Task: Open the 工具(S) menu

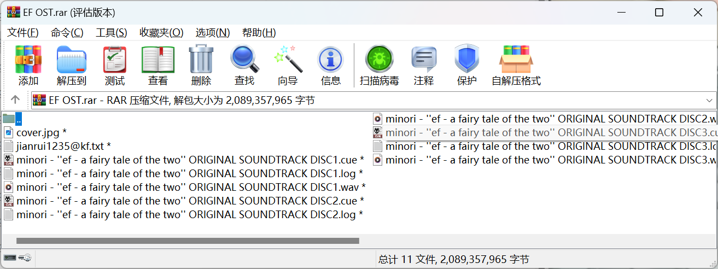Action: tap(112, 33)
